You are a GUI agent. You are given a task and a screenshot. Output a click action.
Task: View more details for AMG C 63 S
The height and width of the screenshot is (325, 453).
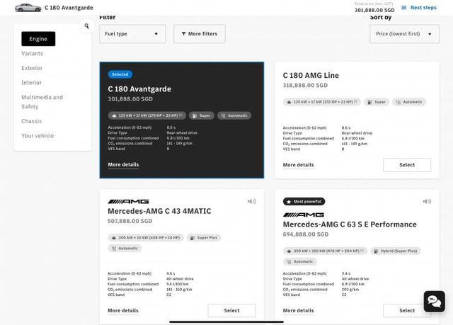tap(298, 310)
